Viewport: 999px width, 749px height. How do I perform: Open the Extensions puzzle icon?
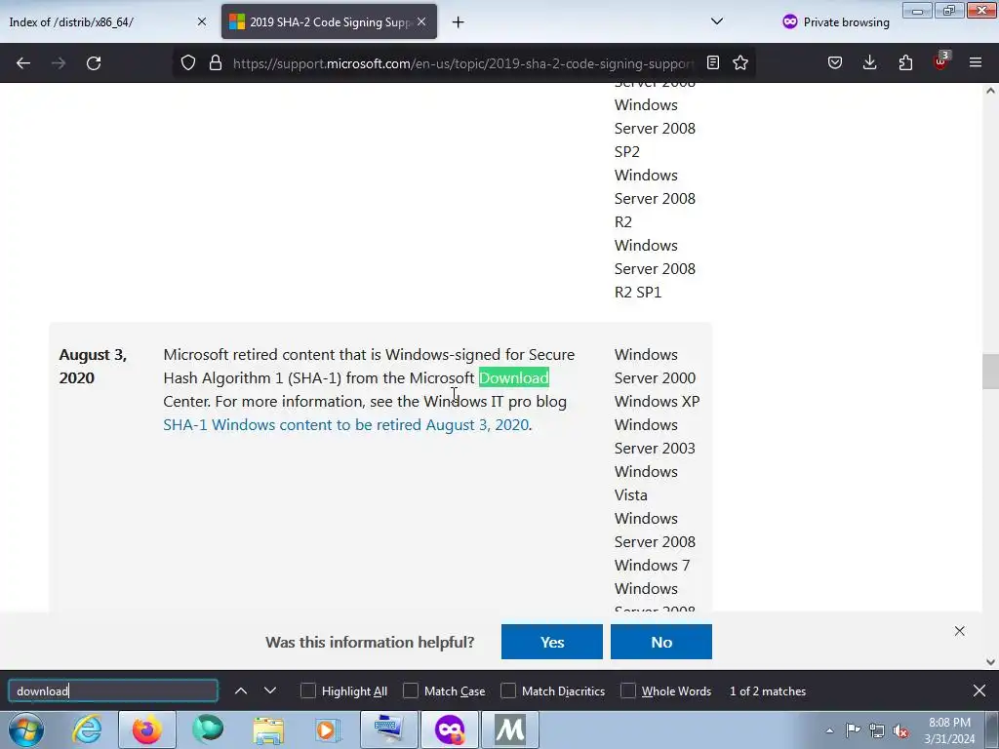click(x=905, y=63)
